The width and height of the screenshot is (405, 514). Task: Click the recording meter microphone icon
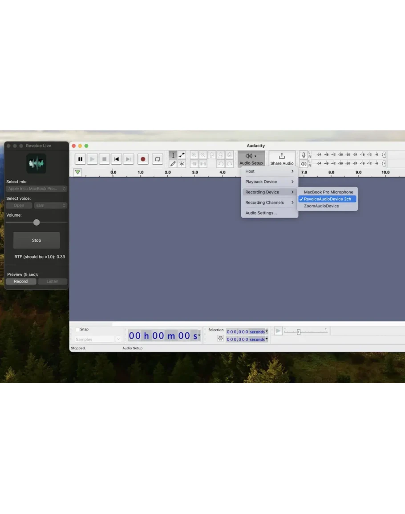[x=304, y=155]
